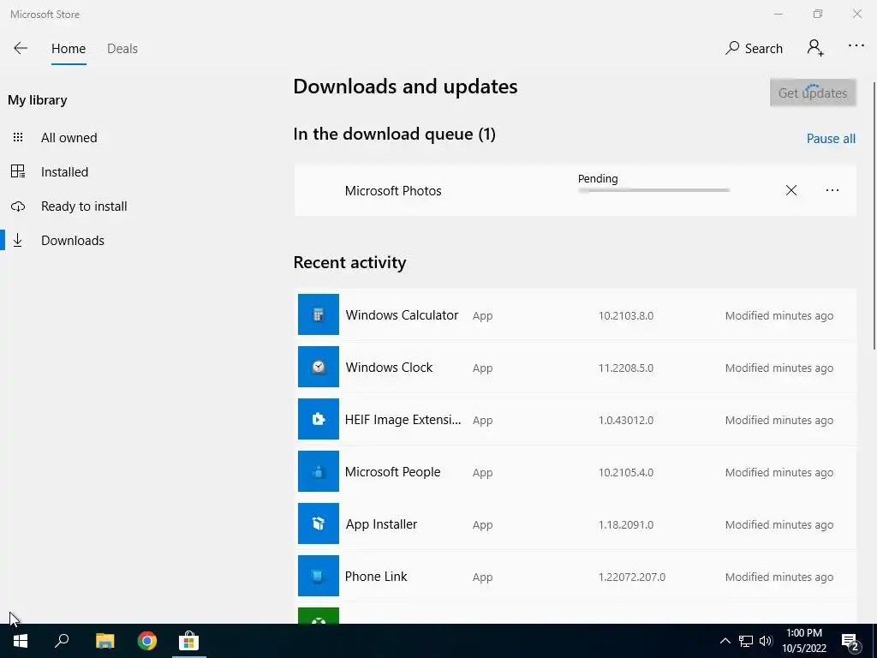Open the taskbar clock and date

pos(803,641)
